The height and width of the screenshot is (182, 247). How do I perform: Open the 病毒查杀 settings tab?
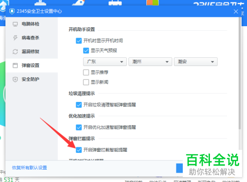32,38
